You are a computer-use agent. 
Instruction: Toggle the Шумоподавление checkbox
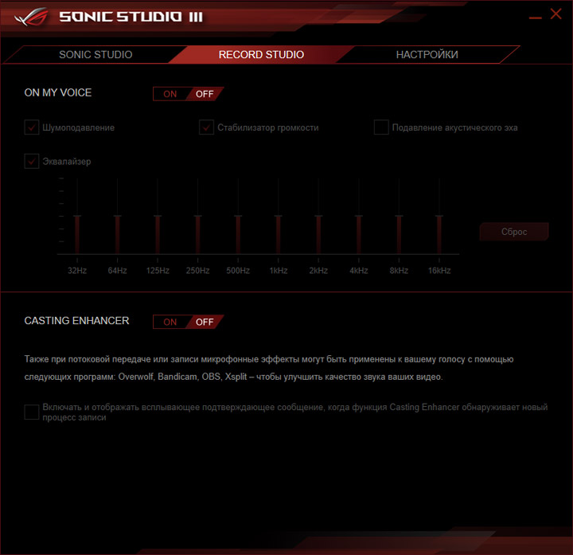coord(32,127)
